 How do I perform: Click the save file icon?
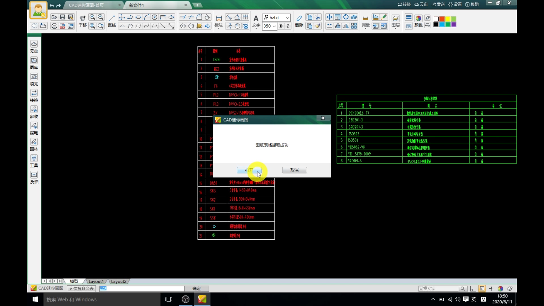[63, 17]
